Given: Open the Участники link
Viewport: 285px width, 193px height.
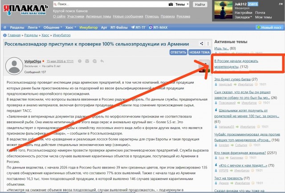Looking at the screenshot, I should click(x=76, y=16).
